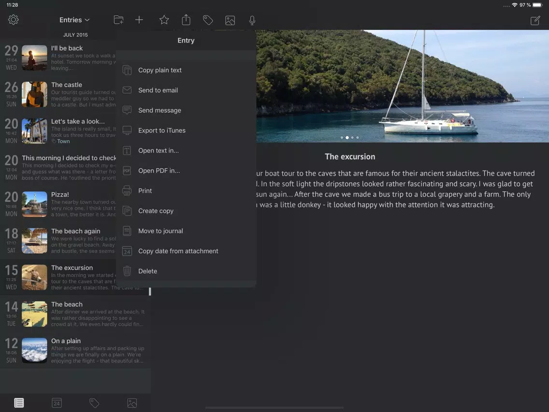Click the Open text T icon
Viewport: 549px width, 412px height.
pos(127,151)
